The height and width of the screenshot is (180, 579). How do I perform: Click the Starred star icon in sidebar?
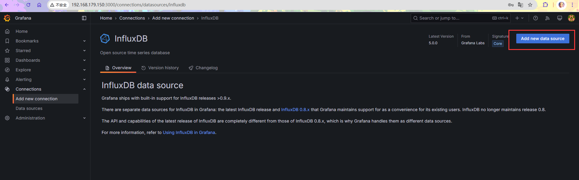click(x=7, y=51)
